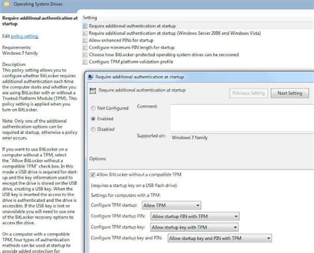This screenshot has height=253, width=314.
Task: Click the dialog title bar icon
Action: 90,77
